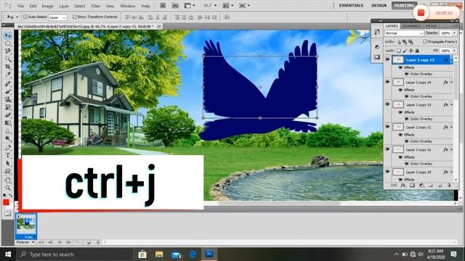Toggle lock transparent pixels box

point(399,51)
